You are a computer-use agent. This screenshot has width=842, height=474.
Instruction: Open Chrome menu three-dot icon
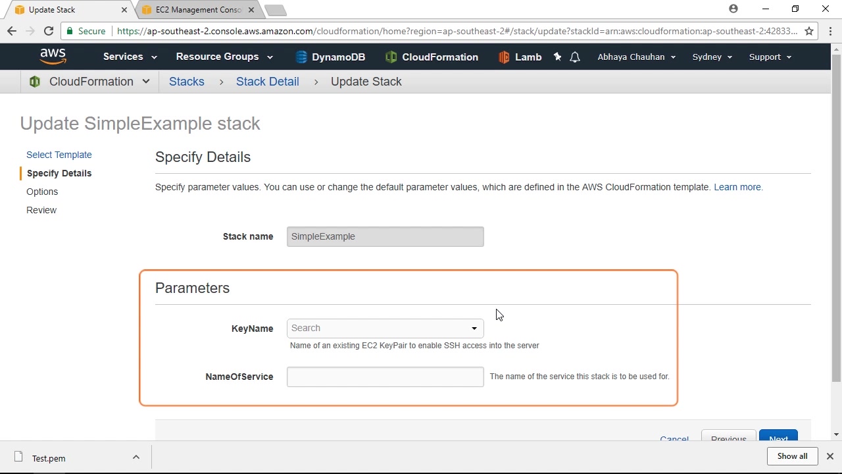pos(830,31)
